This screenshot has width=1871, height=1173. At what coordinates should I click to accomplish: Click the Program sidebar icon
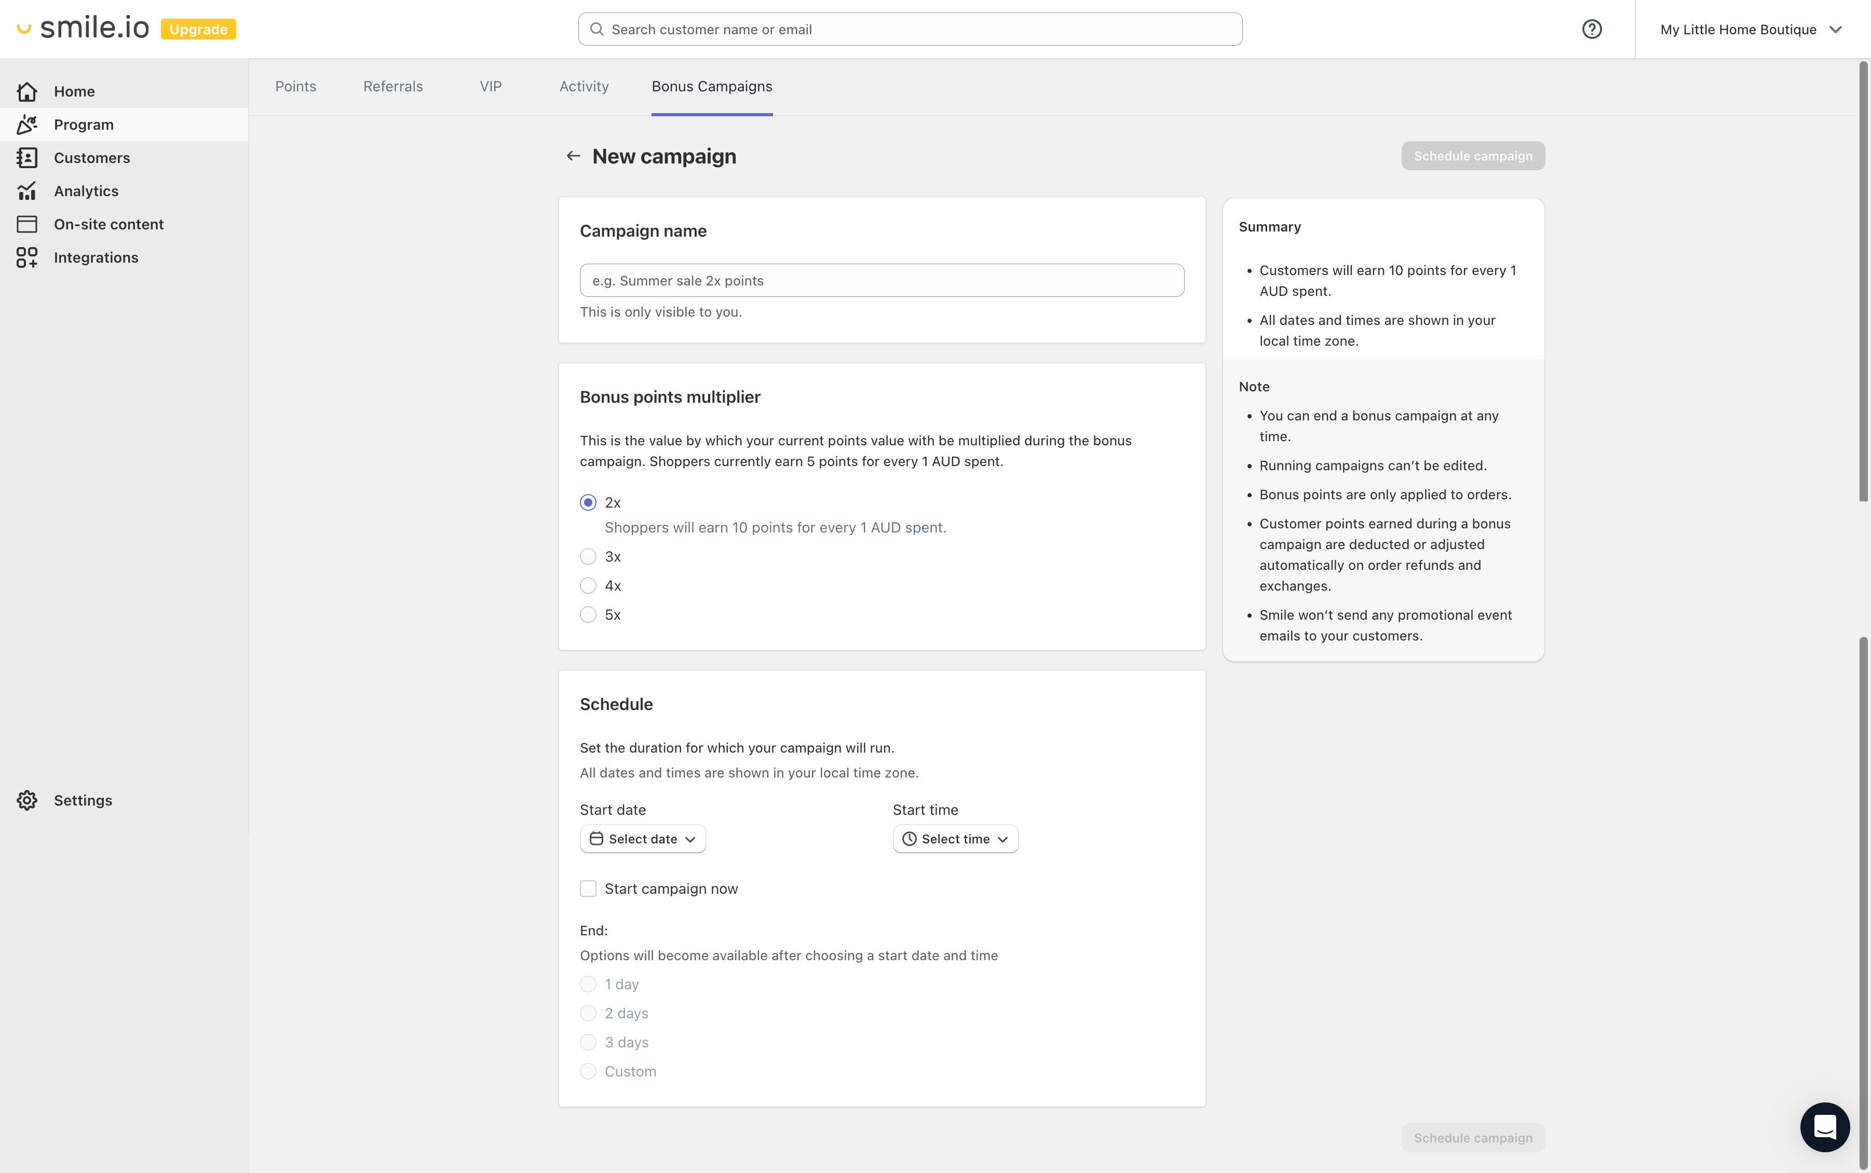click(x=27, y=125)
